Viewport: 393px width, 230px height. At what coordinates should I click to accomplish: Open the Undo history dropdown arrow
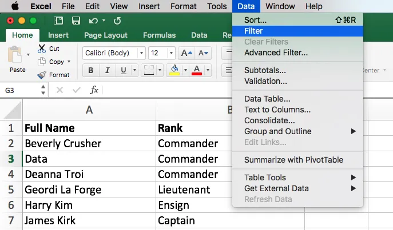tap(104, 21)
